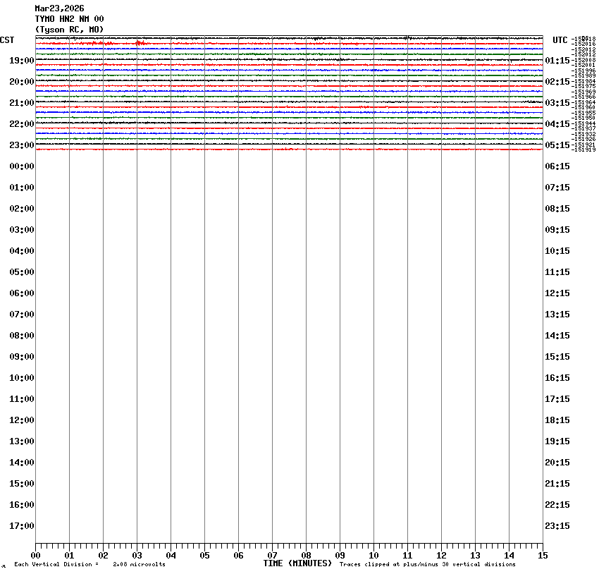Select the 12:15 UTC time label

coord(557,293)
